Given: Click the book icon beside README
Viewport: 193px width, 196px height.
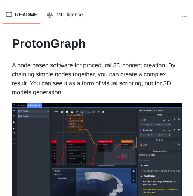Looking at the screenshot, I should pos(9,15).
